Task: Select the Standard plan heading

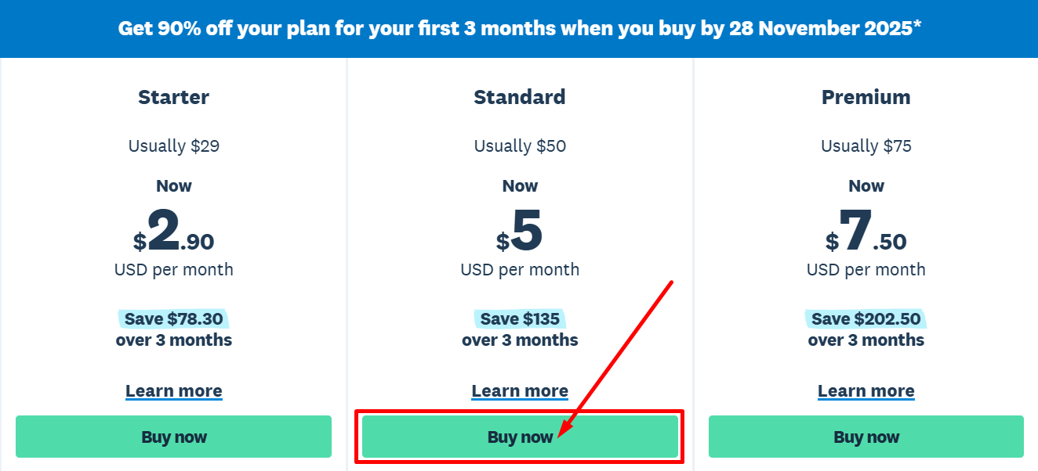Action: 520,97
